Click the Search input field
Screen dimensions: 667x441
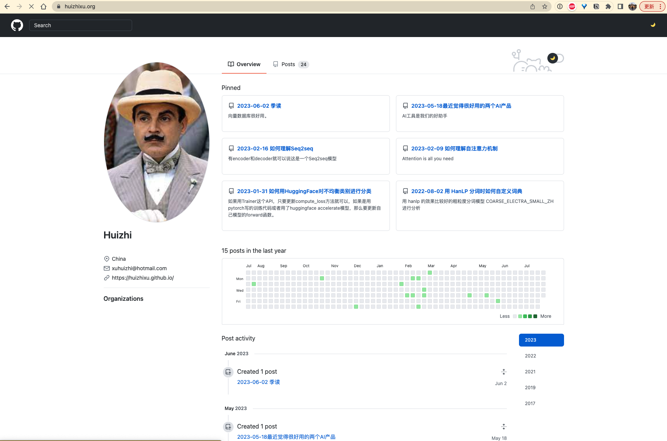(80, 25)
